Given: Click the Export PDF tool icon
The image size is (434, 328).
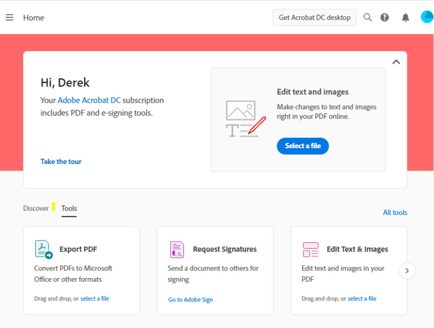Looking at the screenshot, I should [44, 249].
